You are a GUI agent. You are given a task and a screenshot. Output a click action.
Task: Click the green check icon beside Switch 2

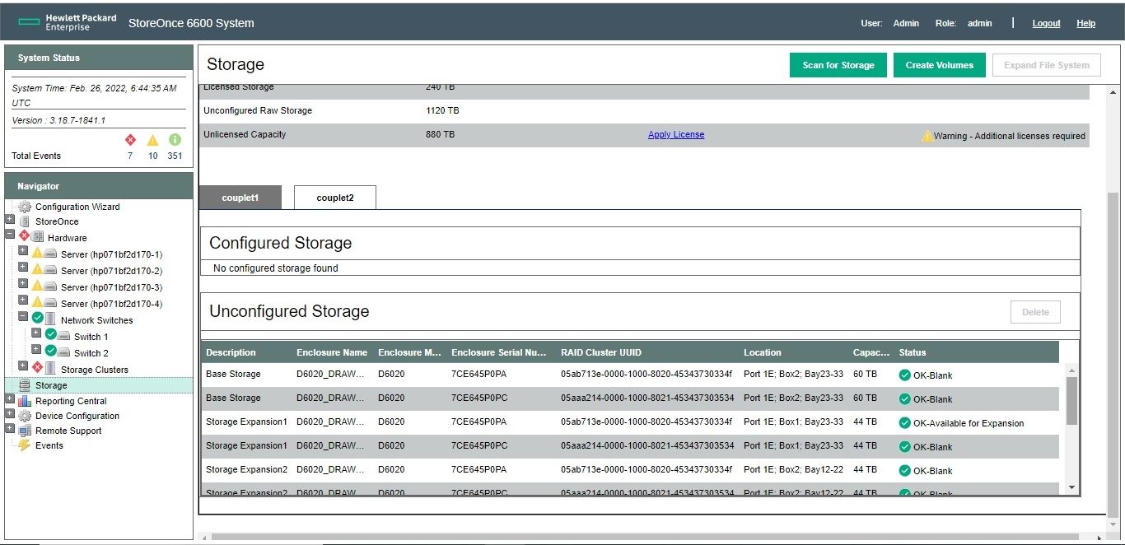click(51, 352)
